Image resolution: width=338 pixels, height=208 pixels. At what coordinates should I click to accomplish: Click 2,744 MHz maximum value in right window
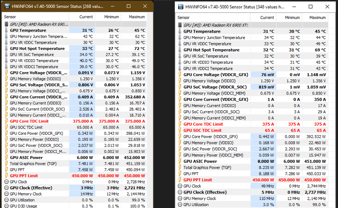click(x=316, y=186)
